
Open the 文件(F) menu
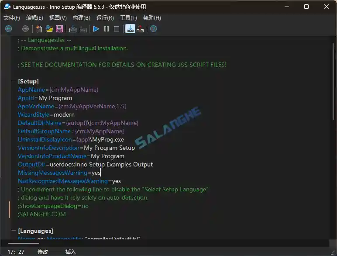12,18
